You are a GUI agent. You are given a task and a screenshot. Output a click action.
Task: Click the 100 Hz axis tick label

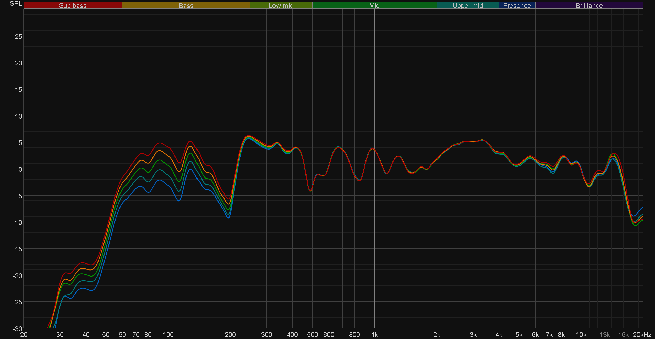click(168, 335)
